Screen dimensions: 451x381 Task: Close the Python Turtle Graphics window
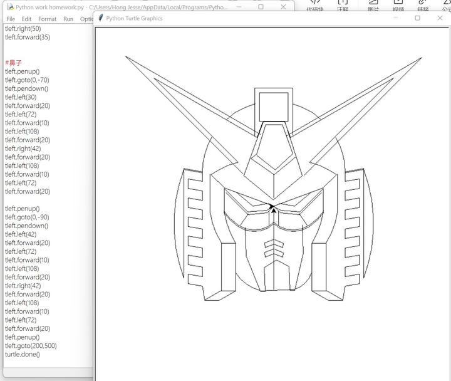tap(440, 18)
